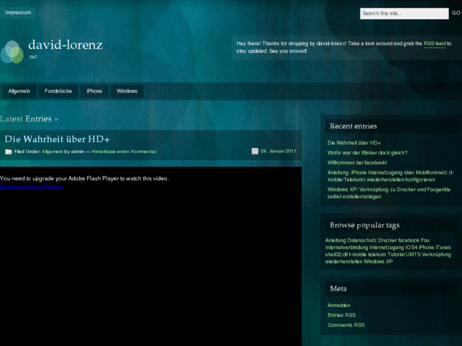The image size is (462, 346).
Task: Click the folder icon beside Filed Under
Action: click(x=8, y=152)
